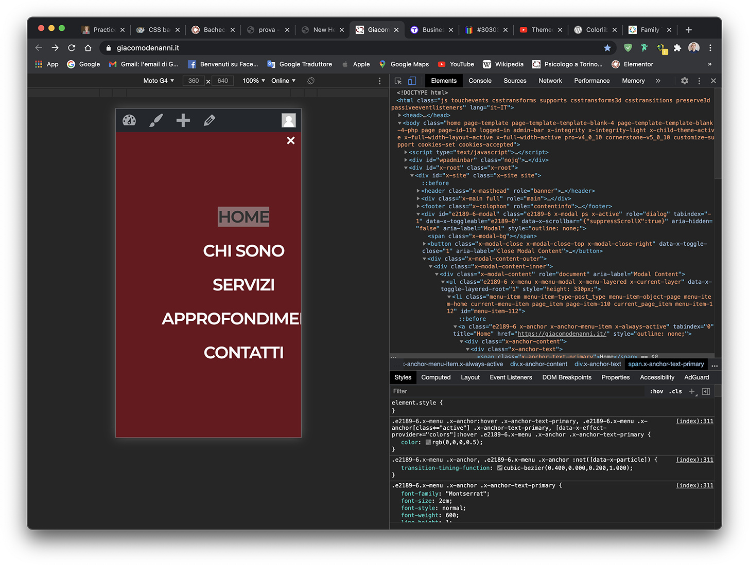Viewport: 749px width, 565px height.
Task: Switch to the Console tab
Action: click(480, 81)
